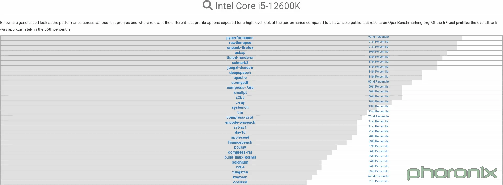503x185 pixels.
Task: Open the pyperformance test profile link
Action: 240,38
